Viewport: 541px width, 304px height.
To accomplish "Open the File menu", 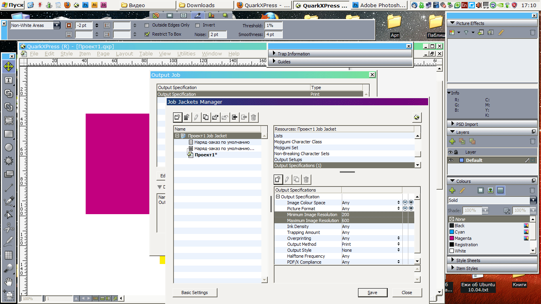I will (x=34, y=53).
